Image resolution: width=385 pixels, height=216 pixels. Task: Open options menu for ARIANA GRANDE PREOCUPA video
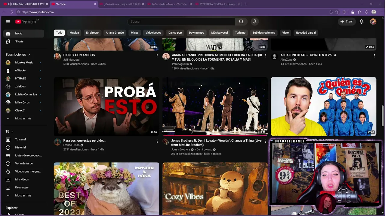tap(266, 56)
